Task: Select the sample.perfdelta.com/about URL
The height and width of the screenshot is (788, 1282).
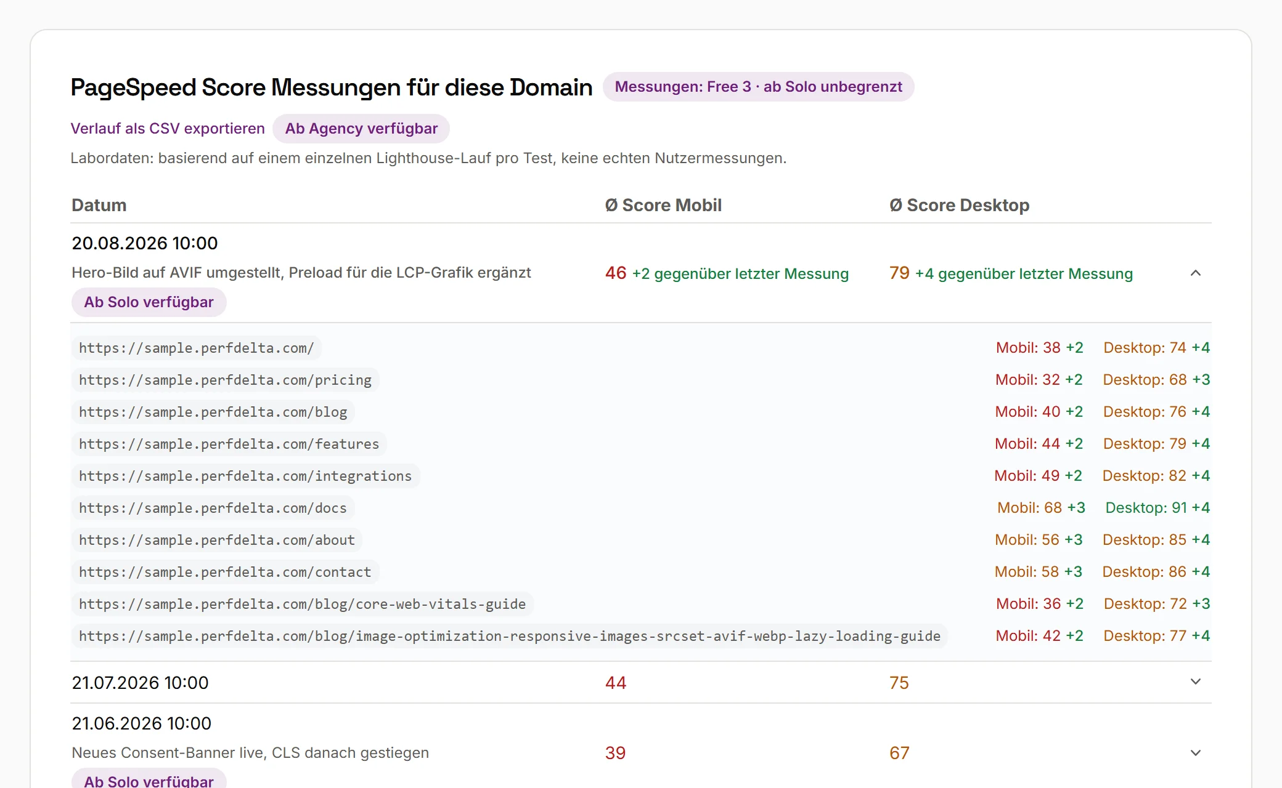Action: coord(217,540)
